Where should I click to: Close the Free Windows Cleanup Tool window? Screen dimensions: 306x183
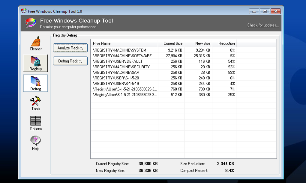pos(276,11)
